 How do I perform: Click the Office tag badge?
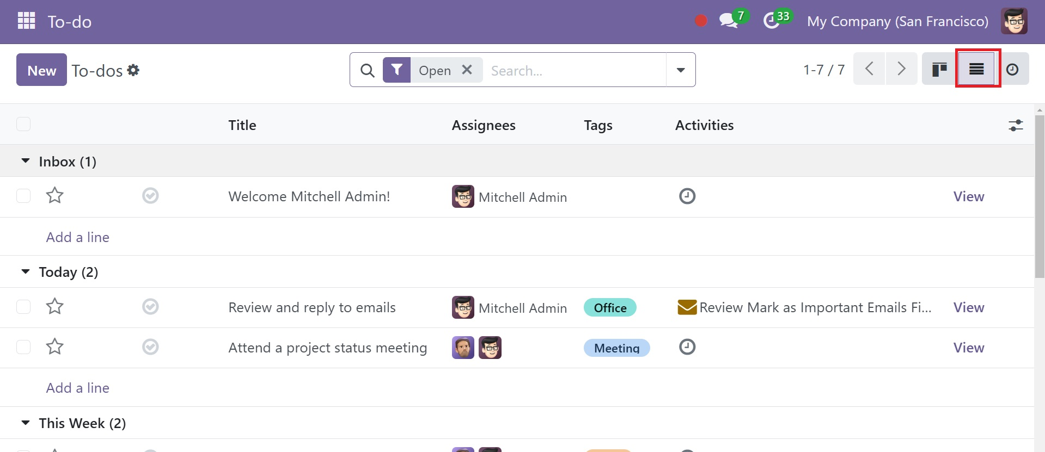[610, 308]
